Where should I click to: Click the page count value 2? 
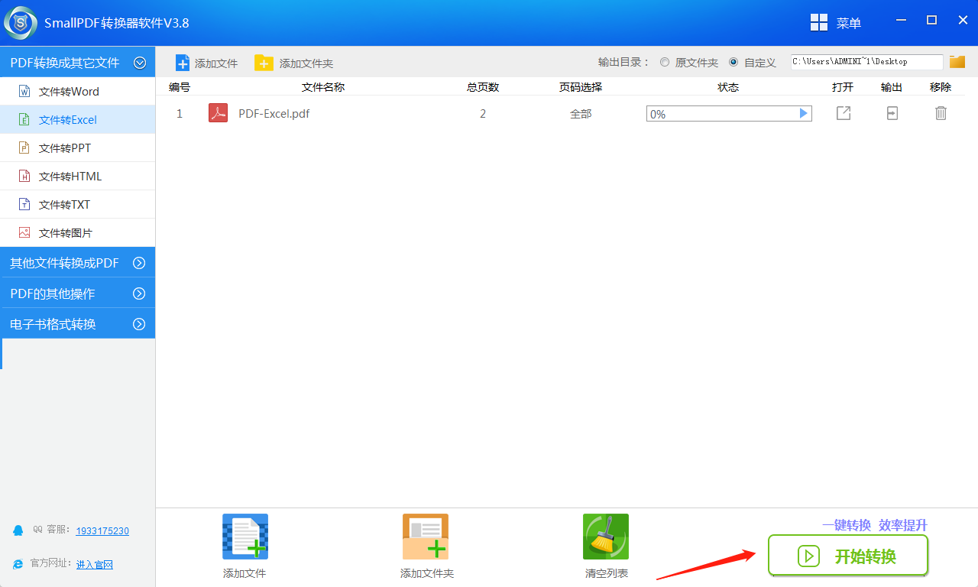tap(483, 114)
